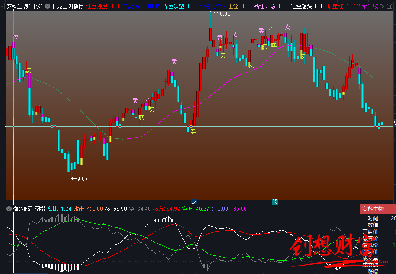Click the 买 signal at the pink candle after the leftmost 卖

(x=28, y=71)
